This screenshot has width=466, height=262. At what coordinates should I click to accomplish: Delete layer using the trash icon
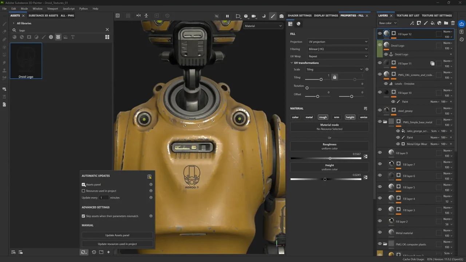click(453, 23)
